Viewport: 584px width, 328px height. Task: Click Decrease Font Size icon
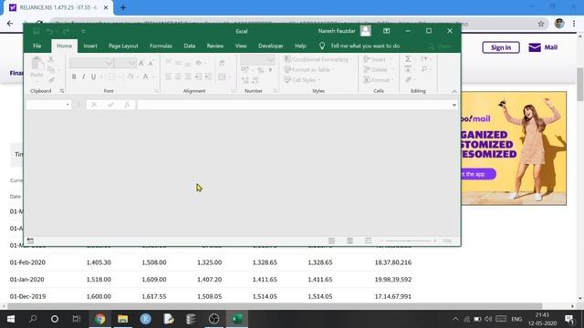point(151,63)
